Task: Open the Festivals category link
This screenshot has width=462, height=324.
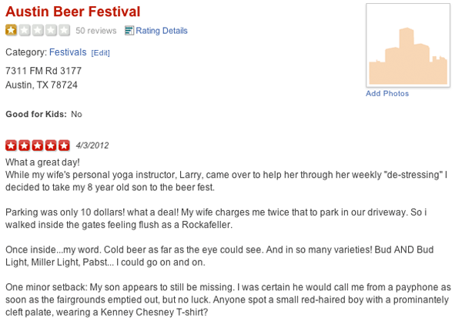Action: 68,52
